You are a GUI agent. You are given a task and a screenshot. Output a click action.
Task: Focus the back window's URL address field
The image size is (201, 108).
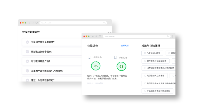(73, 23)
